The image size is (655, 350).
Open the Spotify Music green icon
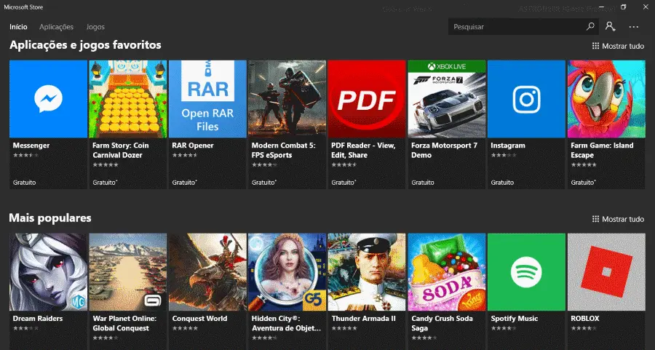526,272
